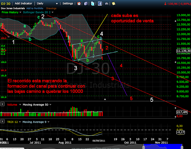Expand the Moving Average 9 dropdown arrow

tap(48, 122)
